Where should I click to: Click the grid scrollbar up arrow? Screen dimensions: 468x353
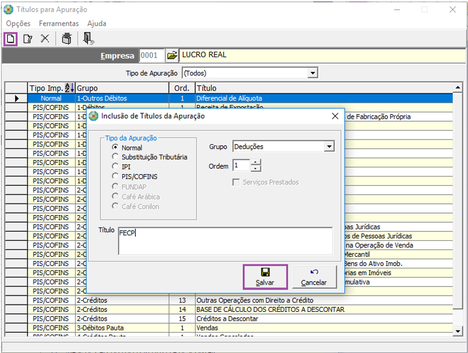pyautogui.click(x=457, y=87)
